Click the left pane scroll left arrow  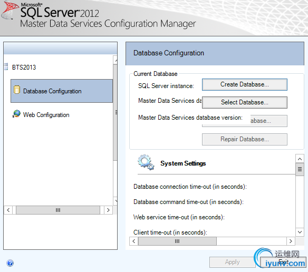tap(8, 210)
